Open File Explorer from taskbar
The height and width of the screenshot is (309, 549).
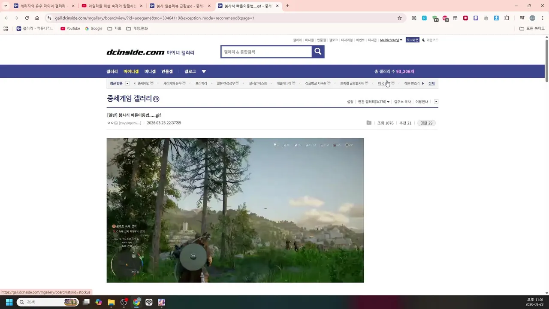[x=111, y=302]
